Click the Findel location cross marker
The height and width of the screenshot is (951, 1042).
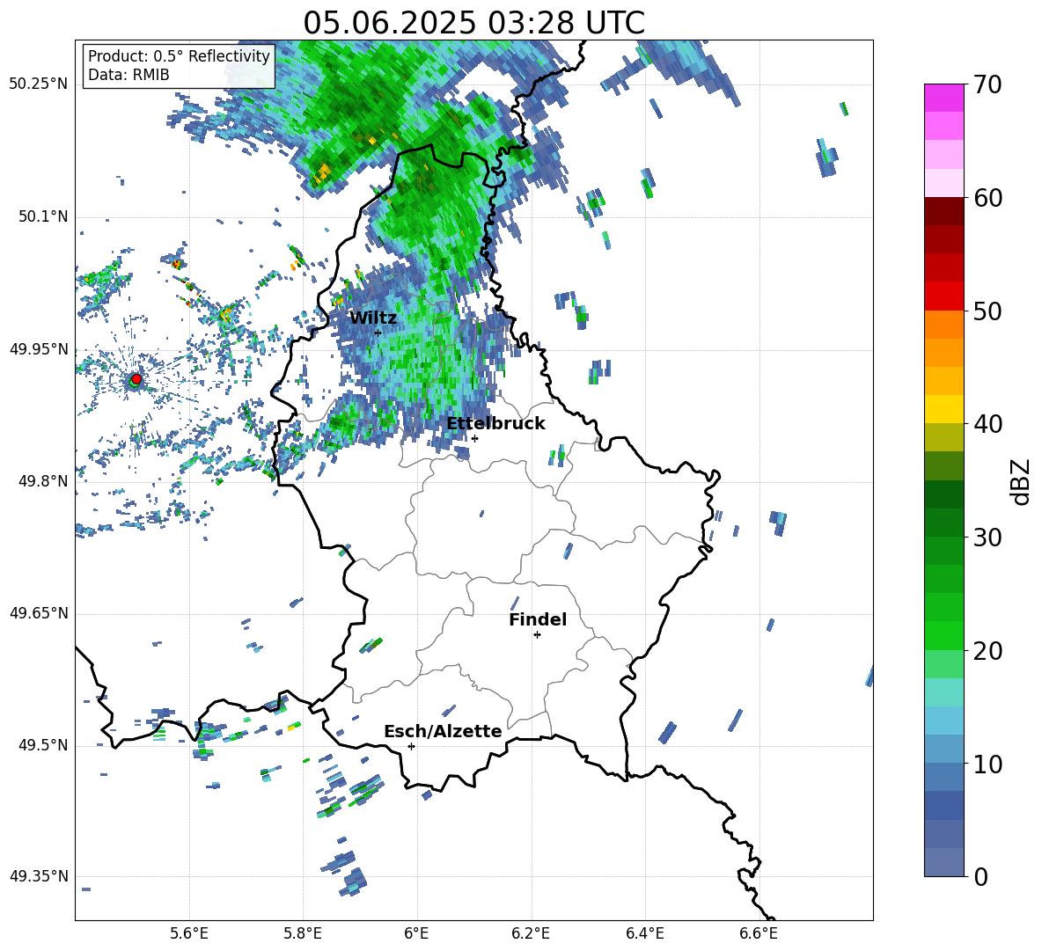coord(537,635)
